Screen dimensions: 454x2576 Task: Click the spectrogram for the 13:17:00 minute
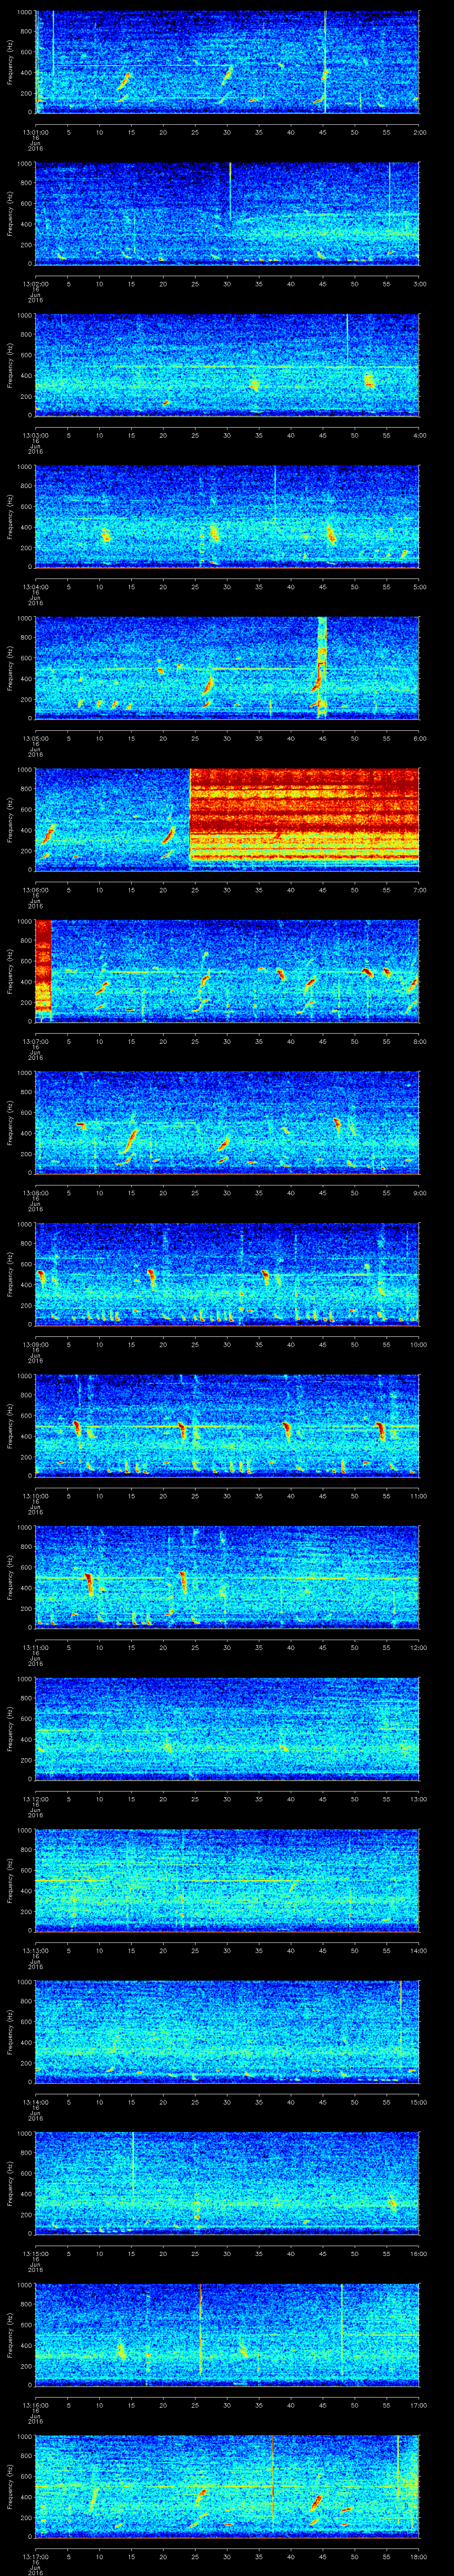tap(227, 2487)
